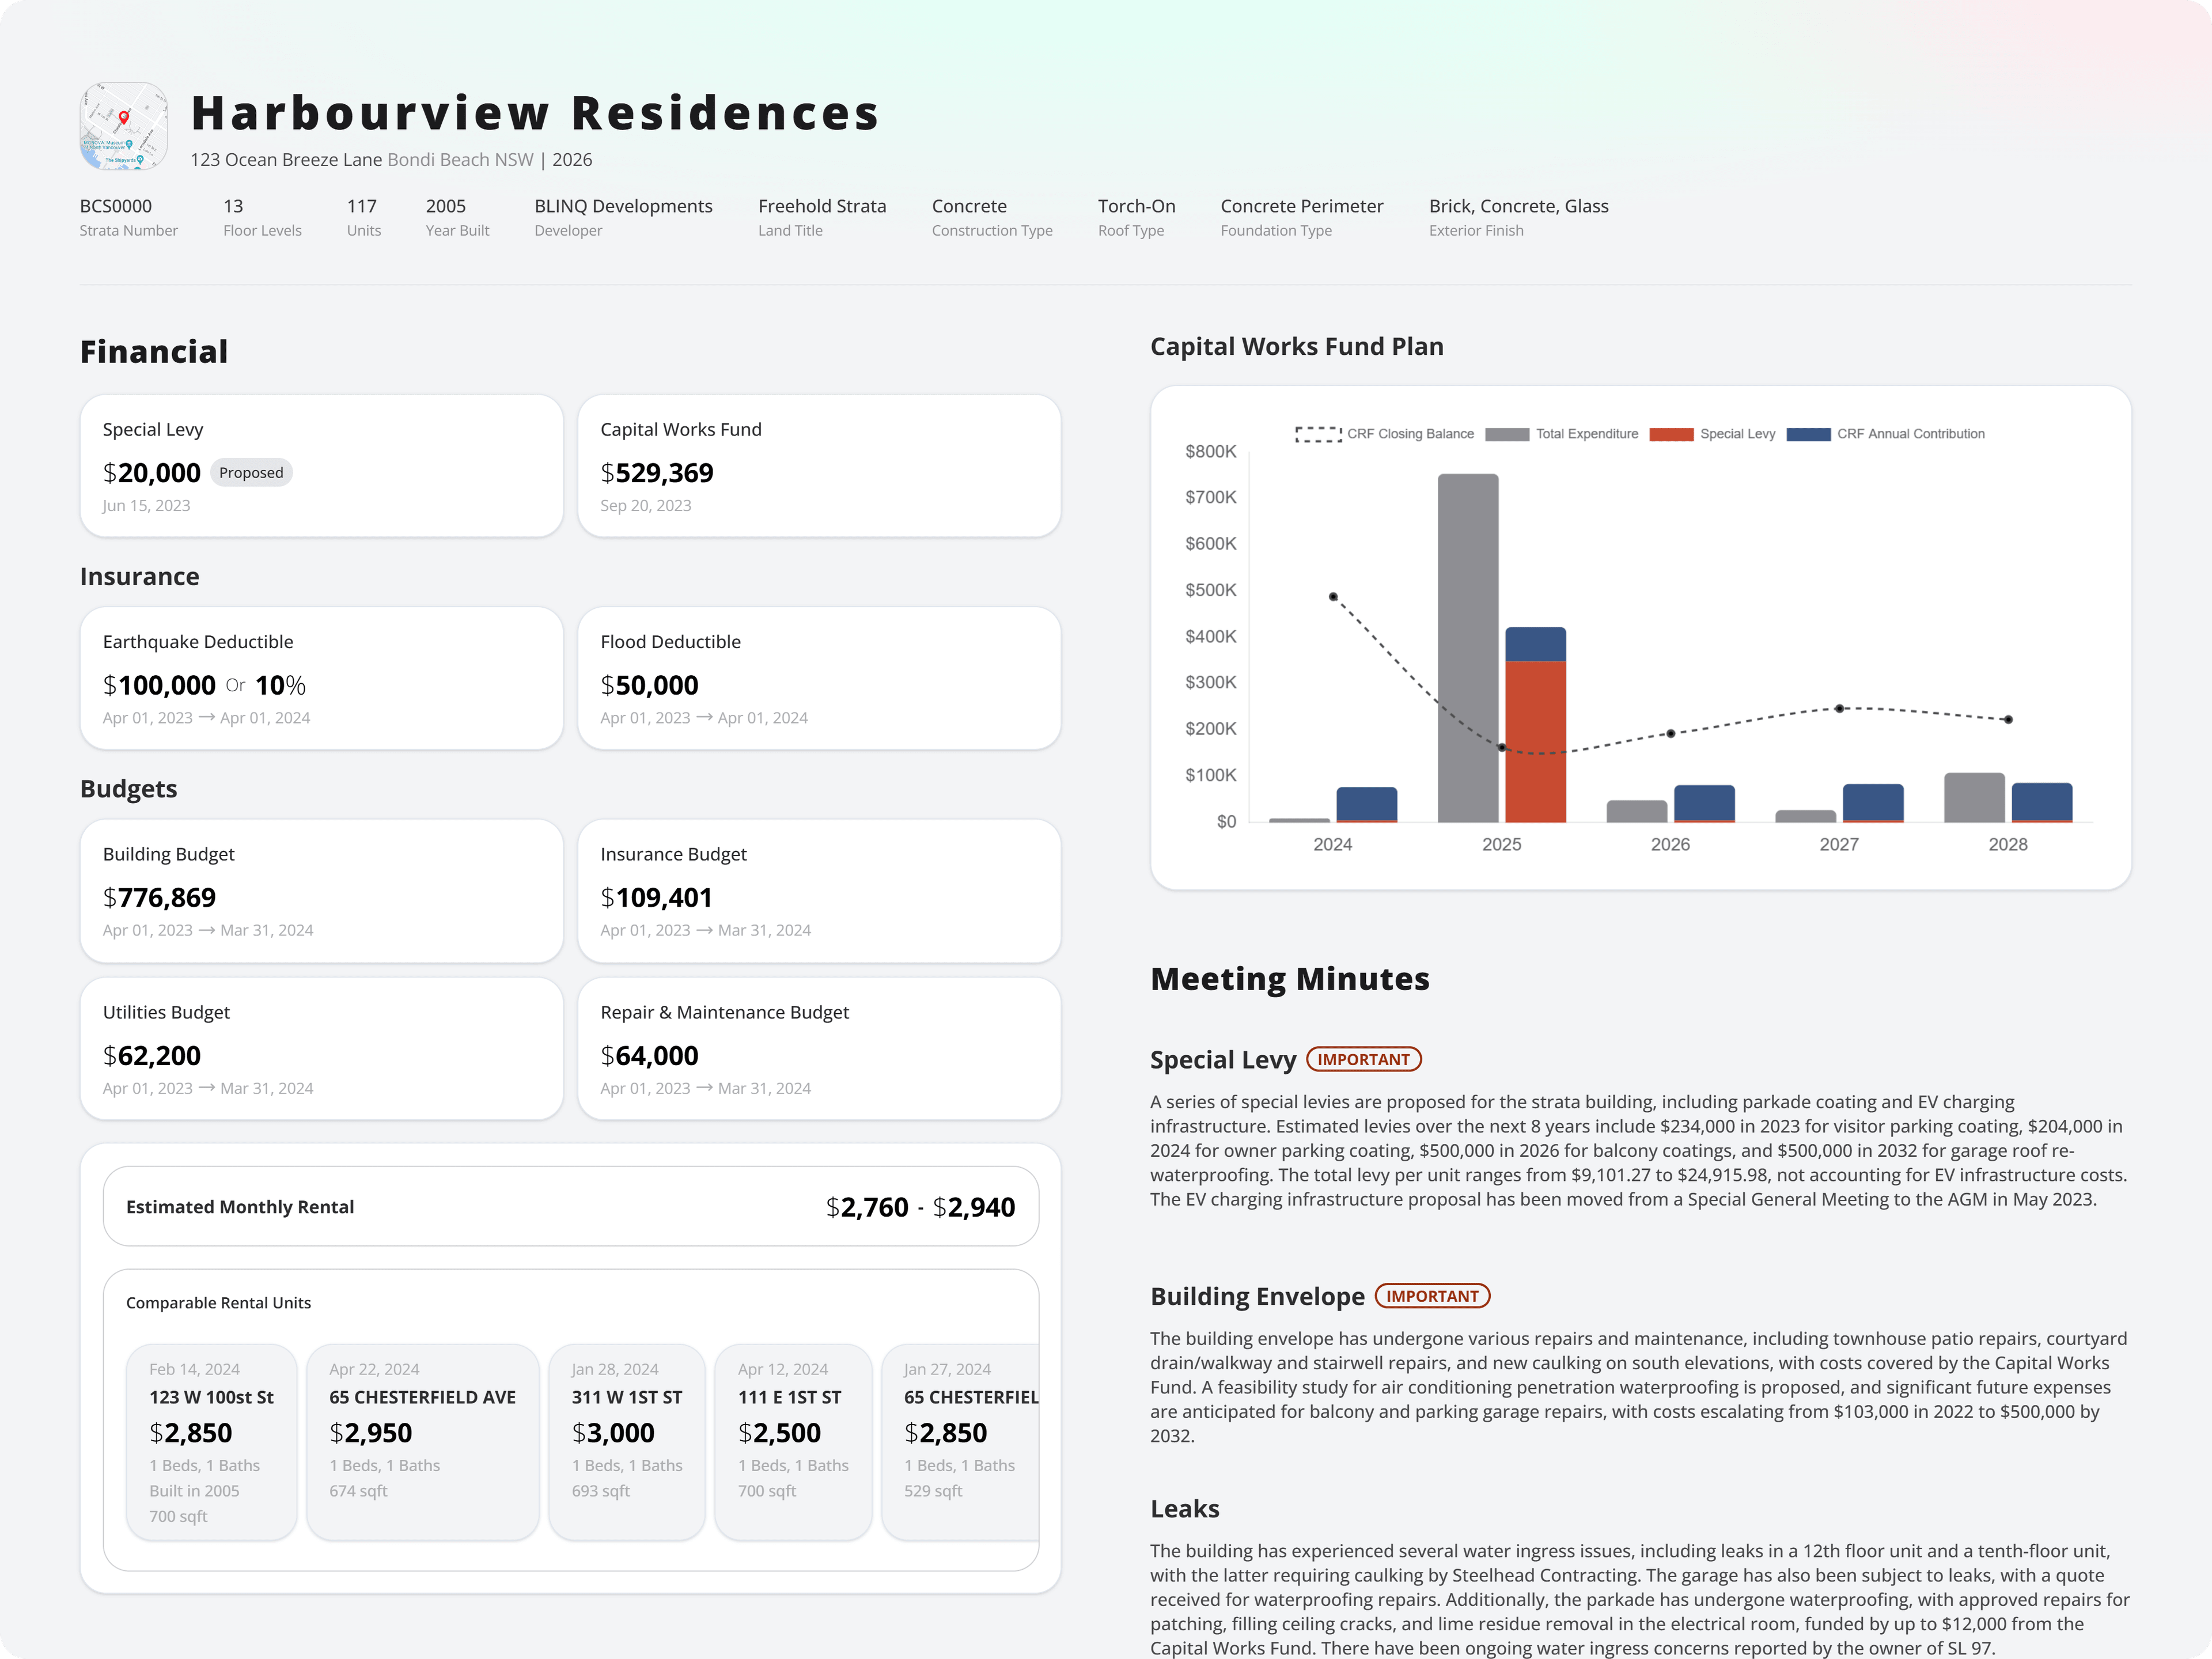Image resolution: width=2212 pixels, height=1659 pixels.
Task: Click the 117 Units value
Action: tap(362, 206)
